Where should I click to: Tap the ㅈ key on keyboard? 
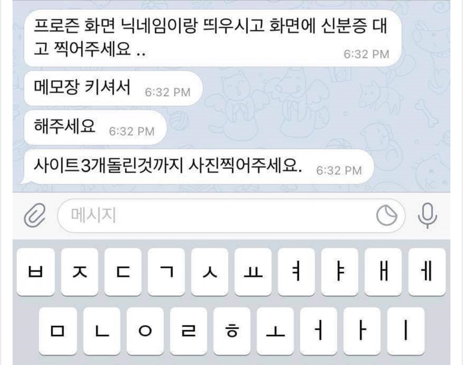pyautogui.click(x=79, y=272)
